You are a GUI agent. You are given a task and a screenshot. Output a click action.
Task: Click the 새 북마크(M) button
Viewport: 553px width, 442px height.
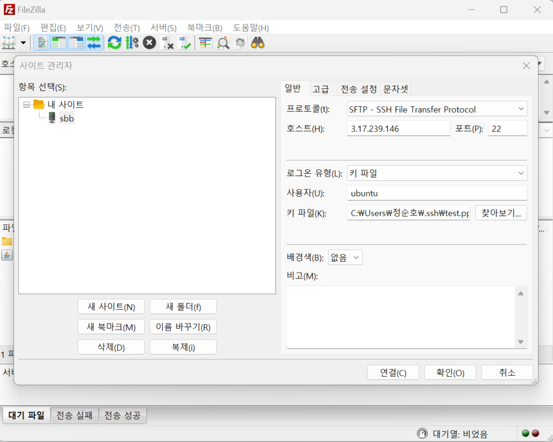[x=111, y=327]
